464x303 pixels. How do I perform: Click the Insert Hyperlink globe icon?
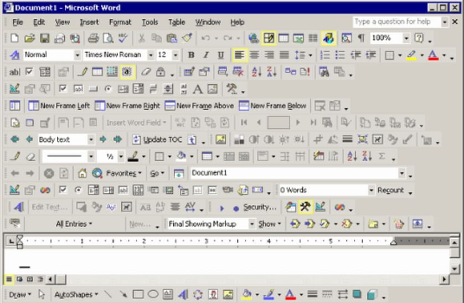click(x=254, y=38)
